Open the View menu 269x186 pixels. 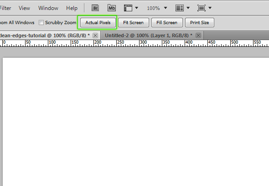(24, 8)
